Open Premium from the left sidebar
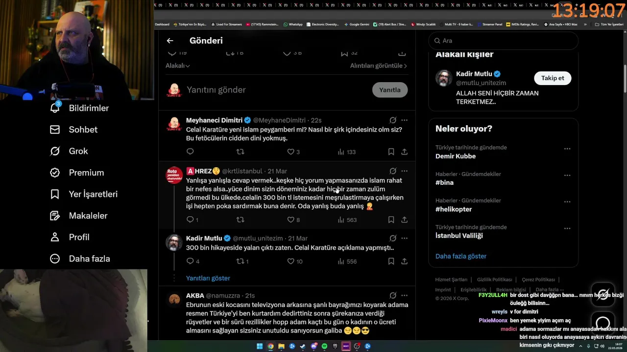 [x=77, y=173]
